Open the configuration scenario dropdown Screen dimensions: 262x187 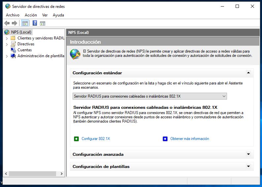pyautogui.click(x=150, y=96)
